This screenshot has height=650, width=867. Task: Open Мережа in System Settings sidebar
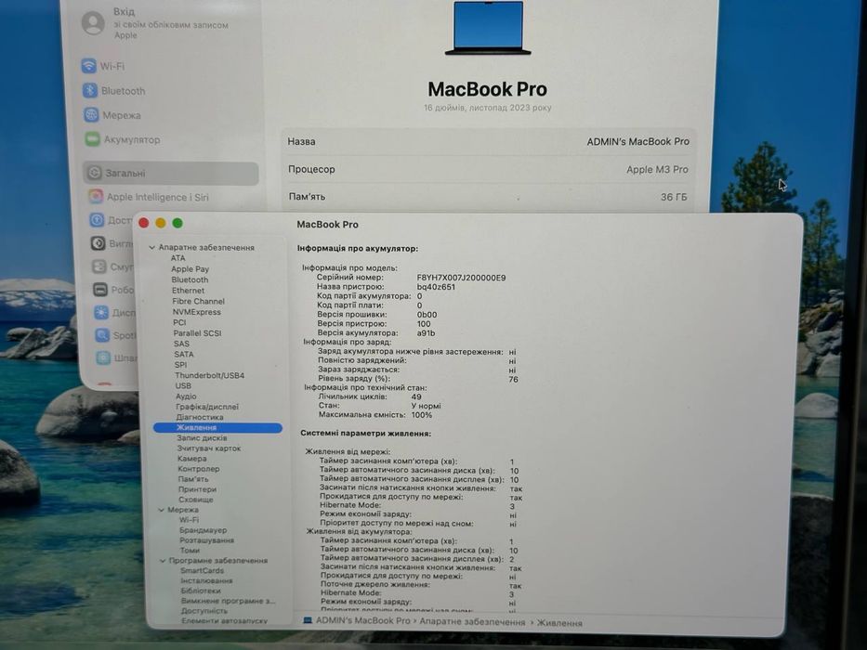[x=122, y=115]
